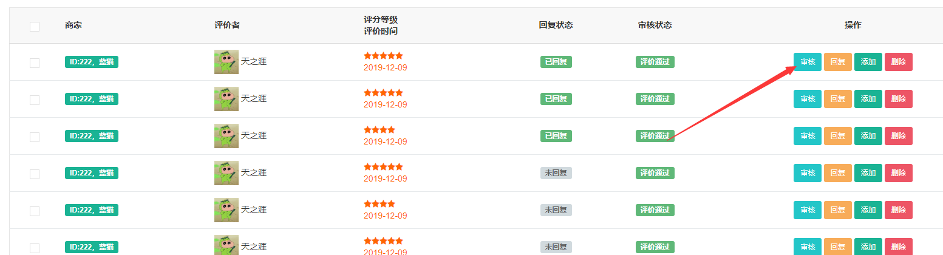Screen dimensions: 943x255
Task: Click reviewer avatar in first row
Action: coord(226,62)
